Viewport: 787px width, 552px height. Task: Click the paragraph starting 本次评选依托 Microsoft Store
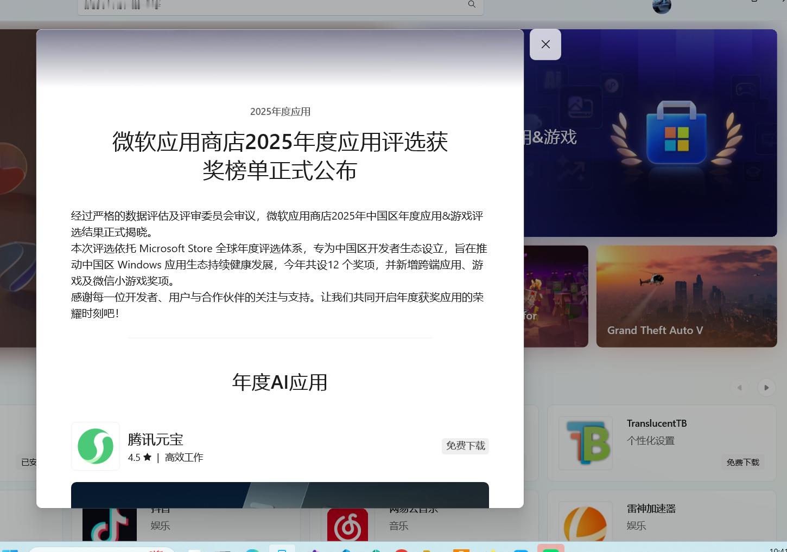[279, 265]
